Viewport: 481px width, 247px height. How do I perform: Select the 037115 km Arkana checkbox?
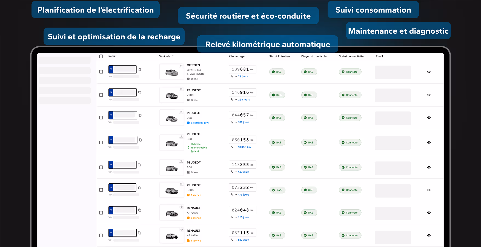[101, 235]
